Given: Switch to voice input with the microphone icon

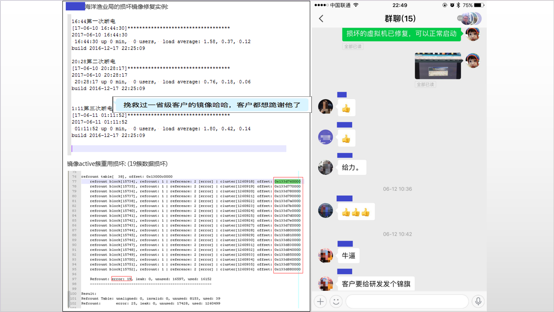Looking at the screenshot, I should (478, 301).
